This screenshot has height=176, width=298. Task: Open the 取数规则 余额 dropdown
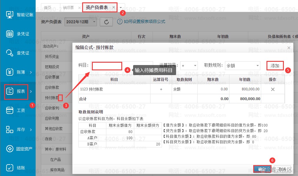[x=258, y=66]
